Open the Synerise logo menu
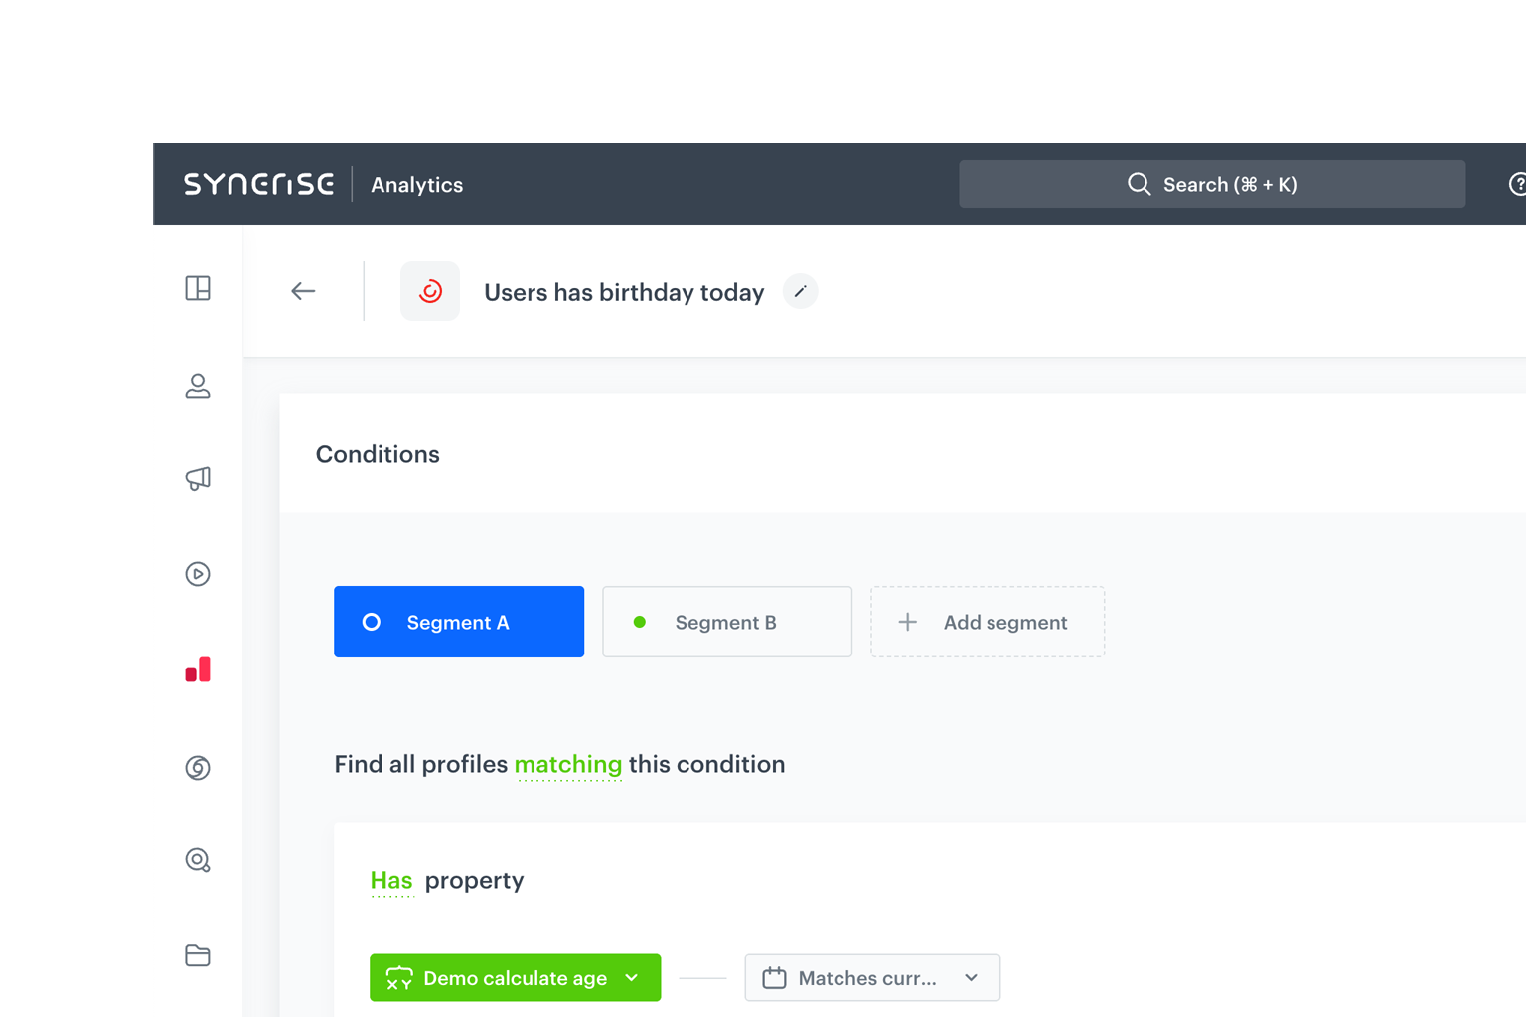This screenshot has height=1017, width=1526. pyautogui.click(x=258, y=184)
